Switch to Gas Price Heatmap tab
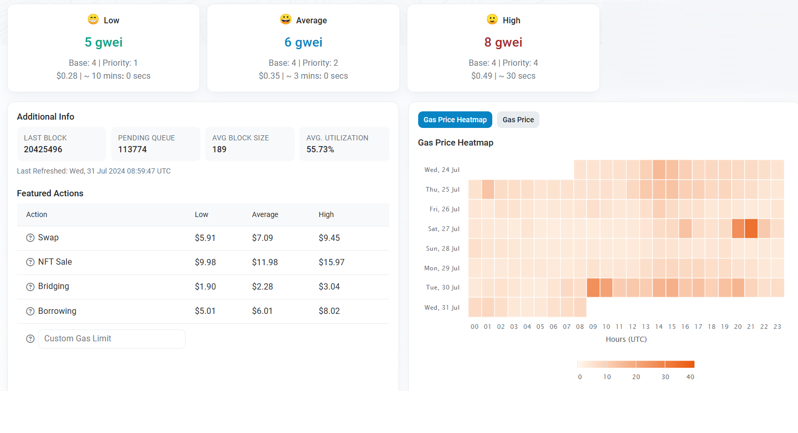The image size is (798, 433). point(455,120)
